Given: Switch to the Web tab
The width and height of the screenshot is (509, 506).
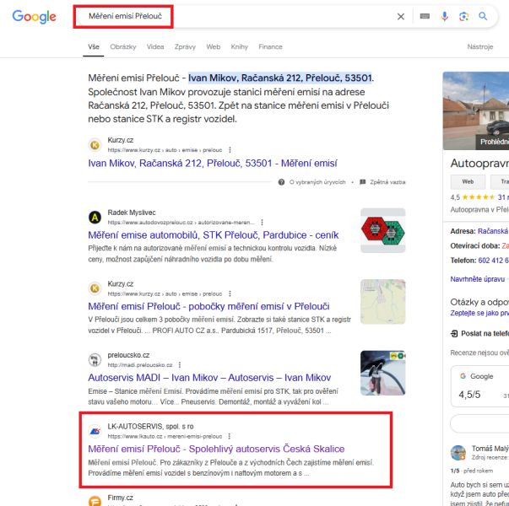Looking at the screenshot, I should 214,46.
